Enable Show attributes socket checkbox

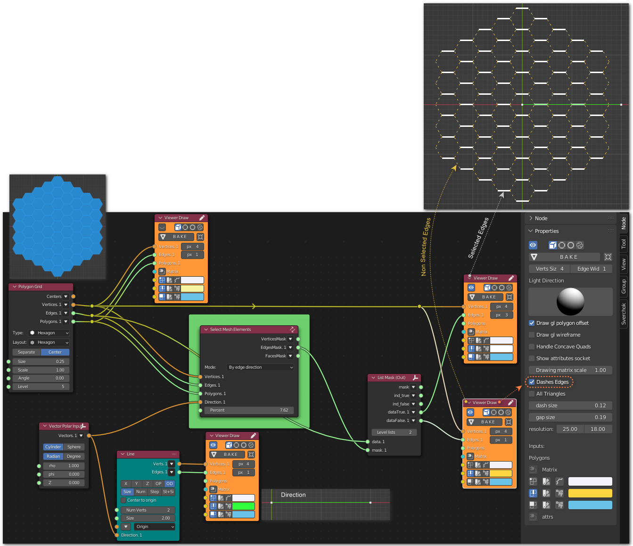click(x=532, y=358)
